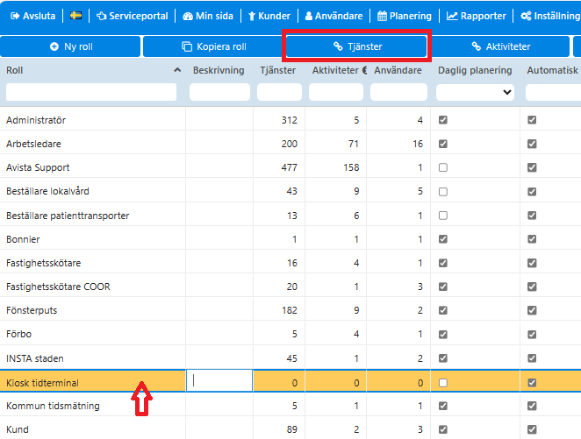Toggle Automatisk checkbox for Fönsterputs
581x439 pixels.
[x=532, y=310]
